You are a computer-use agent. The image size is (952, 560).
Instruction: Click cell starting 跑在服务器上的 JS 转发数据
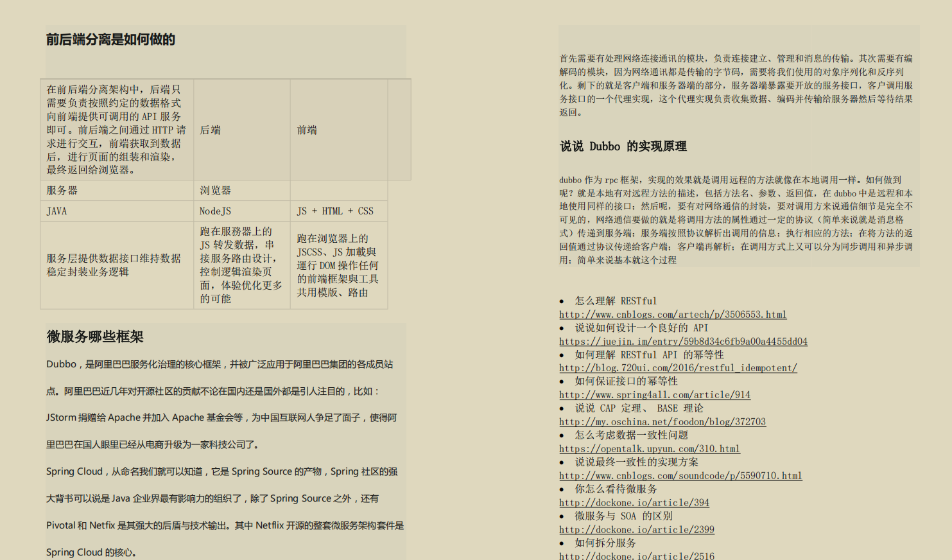click(242, 265)
